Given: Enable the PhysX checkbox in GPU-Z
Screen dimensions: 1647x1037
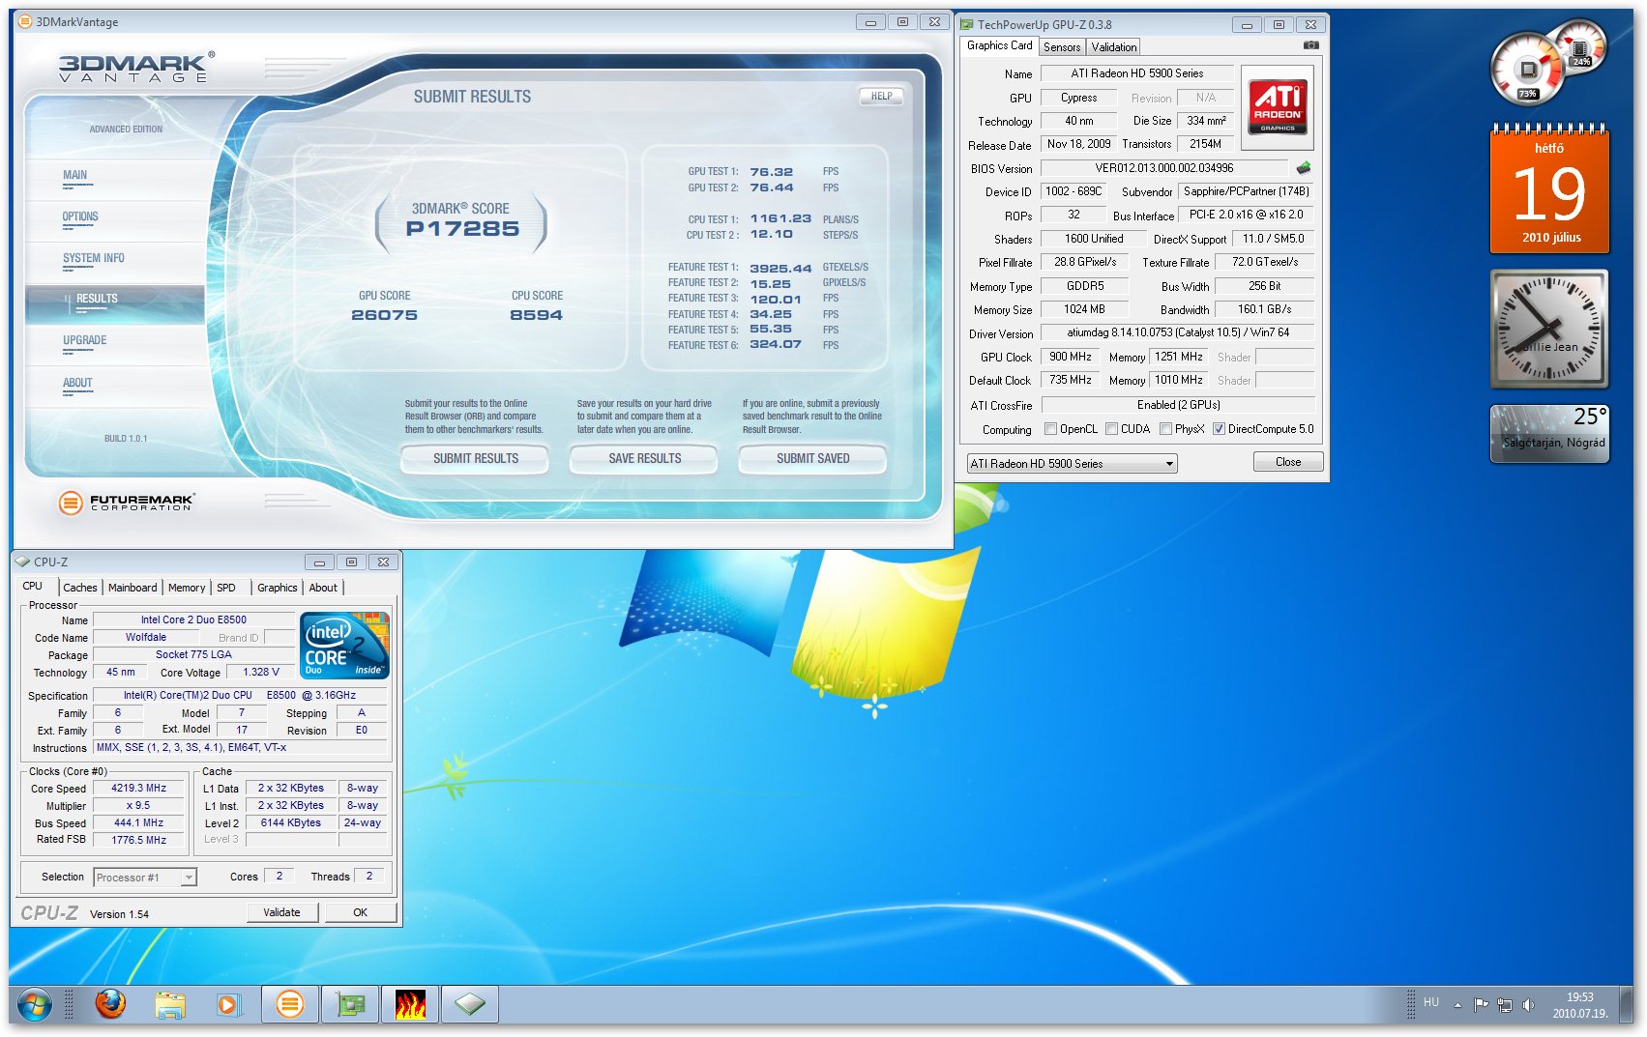Looking at the screenshot, I should pyautogui.click(x=1165, y=429).
